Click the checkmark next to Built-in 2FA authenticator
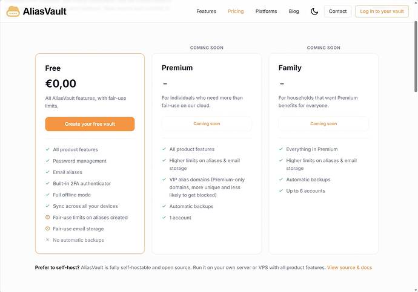 [x=47, y=183]
